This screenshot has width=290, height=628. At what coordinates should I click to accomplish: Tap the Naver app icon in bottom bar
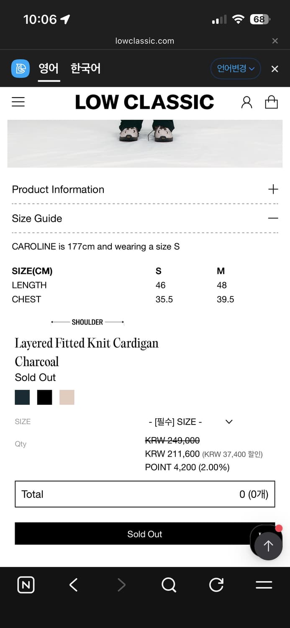point(26,585)
